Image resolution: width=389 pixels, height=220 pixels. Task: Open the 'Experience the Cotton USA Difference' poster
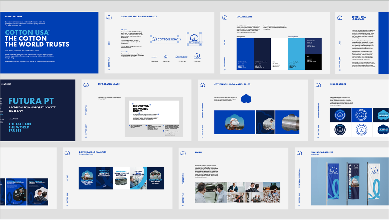[121, 178]
